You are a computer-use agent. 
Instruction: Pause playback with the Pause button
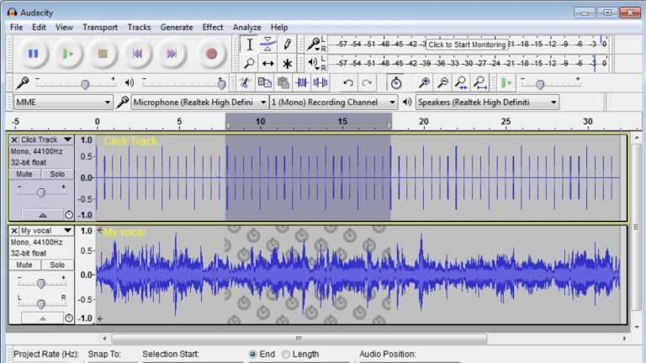[33, 54]
